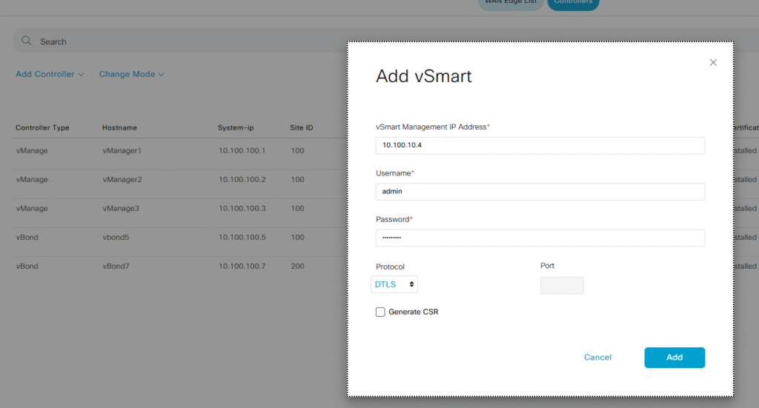Click the Port input box

tap(562, 285)
